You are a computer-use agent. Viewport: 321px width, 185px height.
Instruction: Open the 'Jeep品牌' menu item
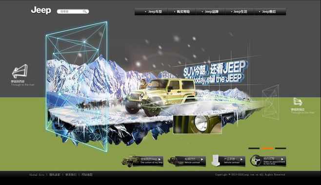click(x=210, y=12)
